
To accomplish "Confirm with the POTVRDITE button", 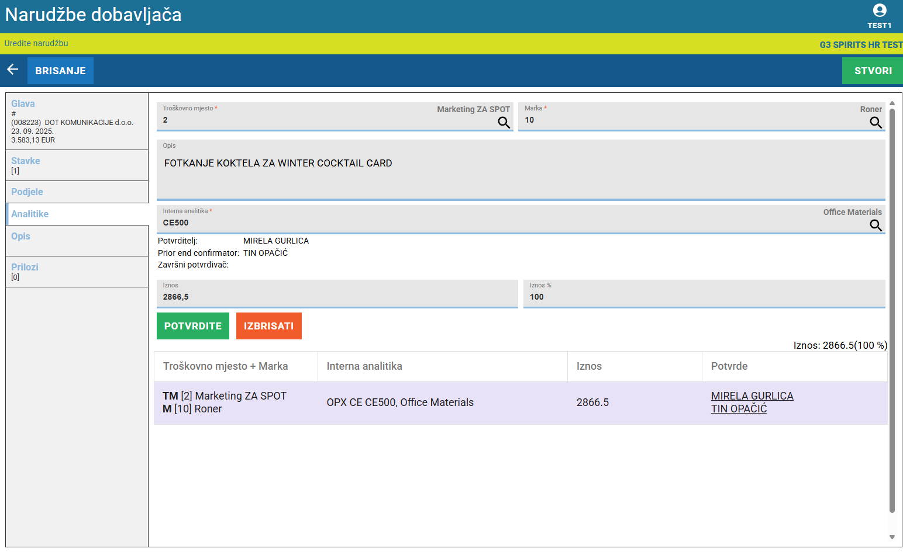I will click(193, 326).
